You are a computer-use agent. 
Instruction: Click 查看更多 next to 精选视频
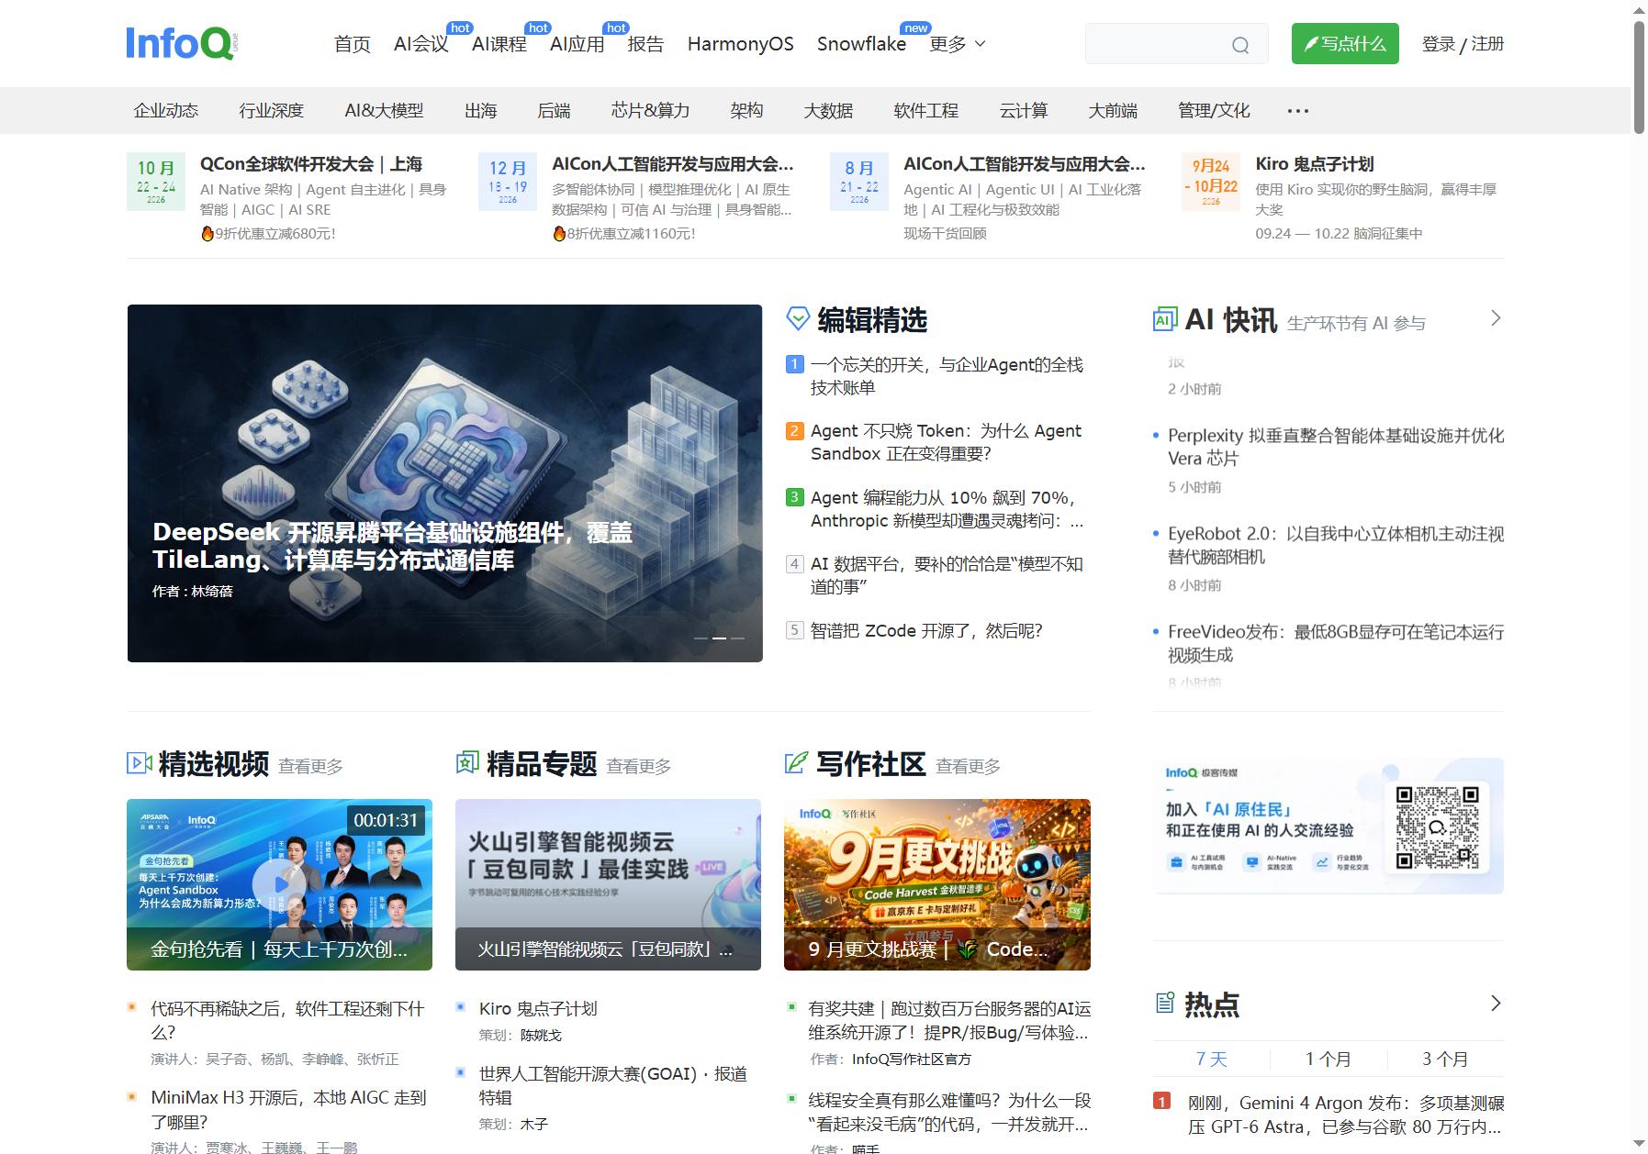pos(310,766)
